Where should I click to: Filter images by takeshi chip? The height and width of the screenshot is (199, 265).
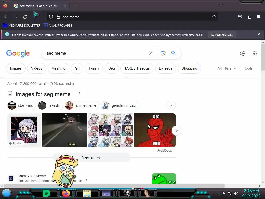50,105
